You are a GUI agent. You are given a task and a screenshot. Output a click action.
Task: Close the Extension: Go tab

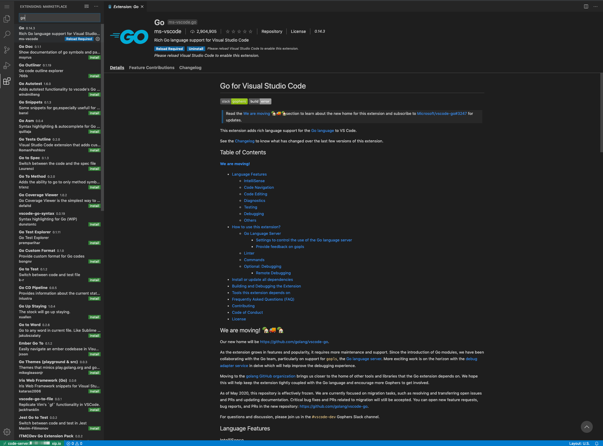[x=142, y=7]
